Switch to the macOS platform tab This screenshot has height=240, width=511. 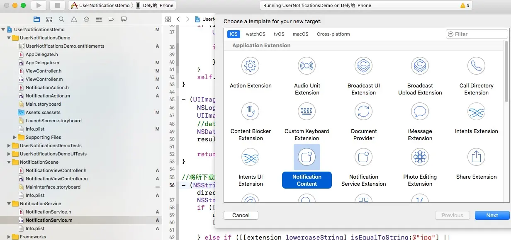click(x=301, y=34)
